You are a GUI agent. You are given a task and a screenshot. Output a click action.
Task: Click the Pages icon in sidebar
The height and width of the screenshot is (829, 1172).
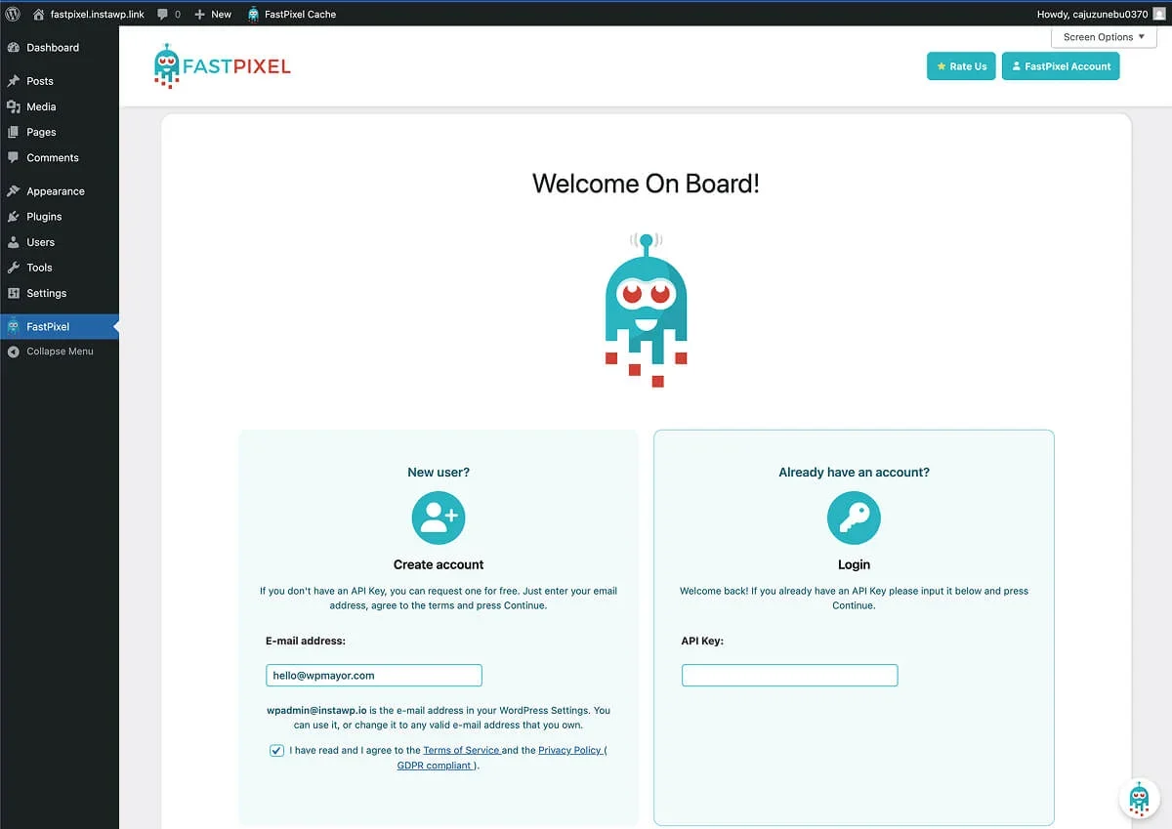coord(13,132)
